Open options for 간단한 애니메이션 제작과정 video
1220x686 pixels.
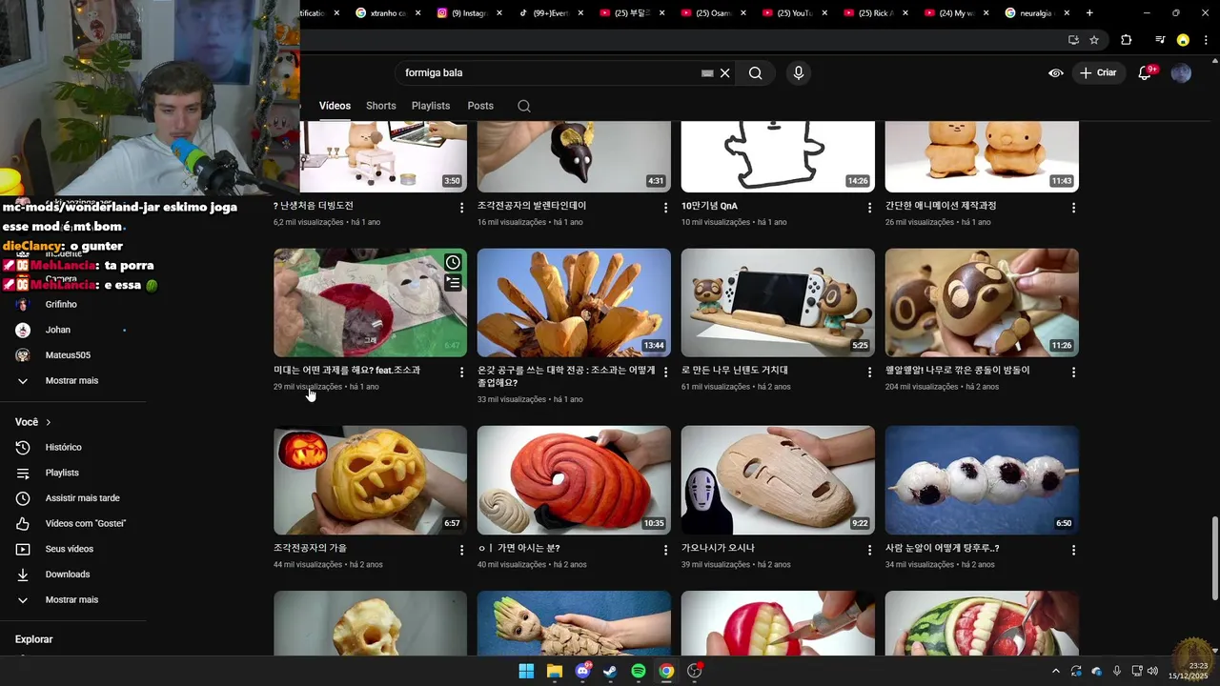(x=1073, y=208)
